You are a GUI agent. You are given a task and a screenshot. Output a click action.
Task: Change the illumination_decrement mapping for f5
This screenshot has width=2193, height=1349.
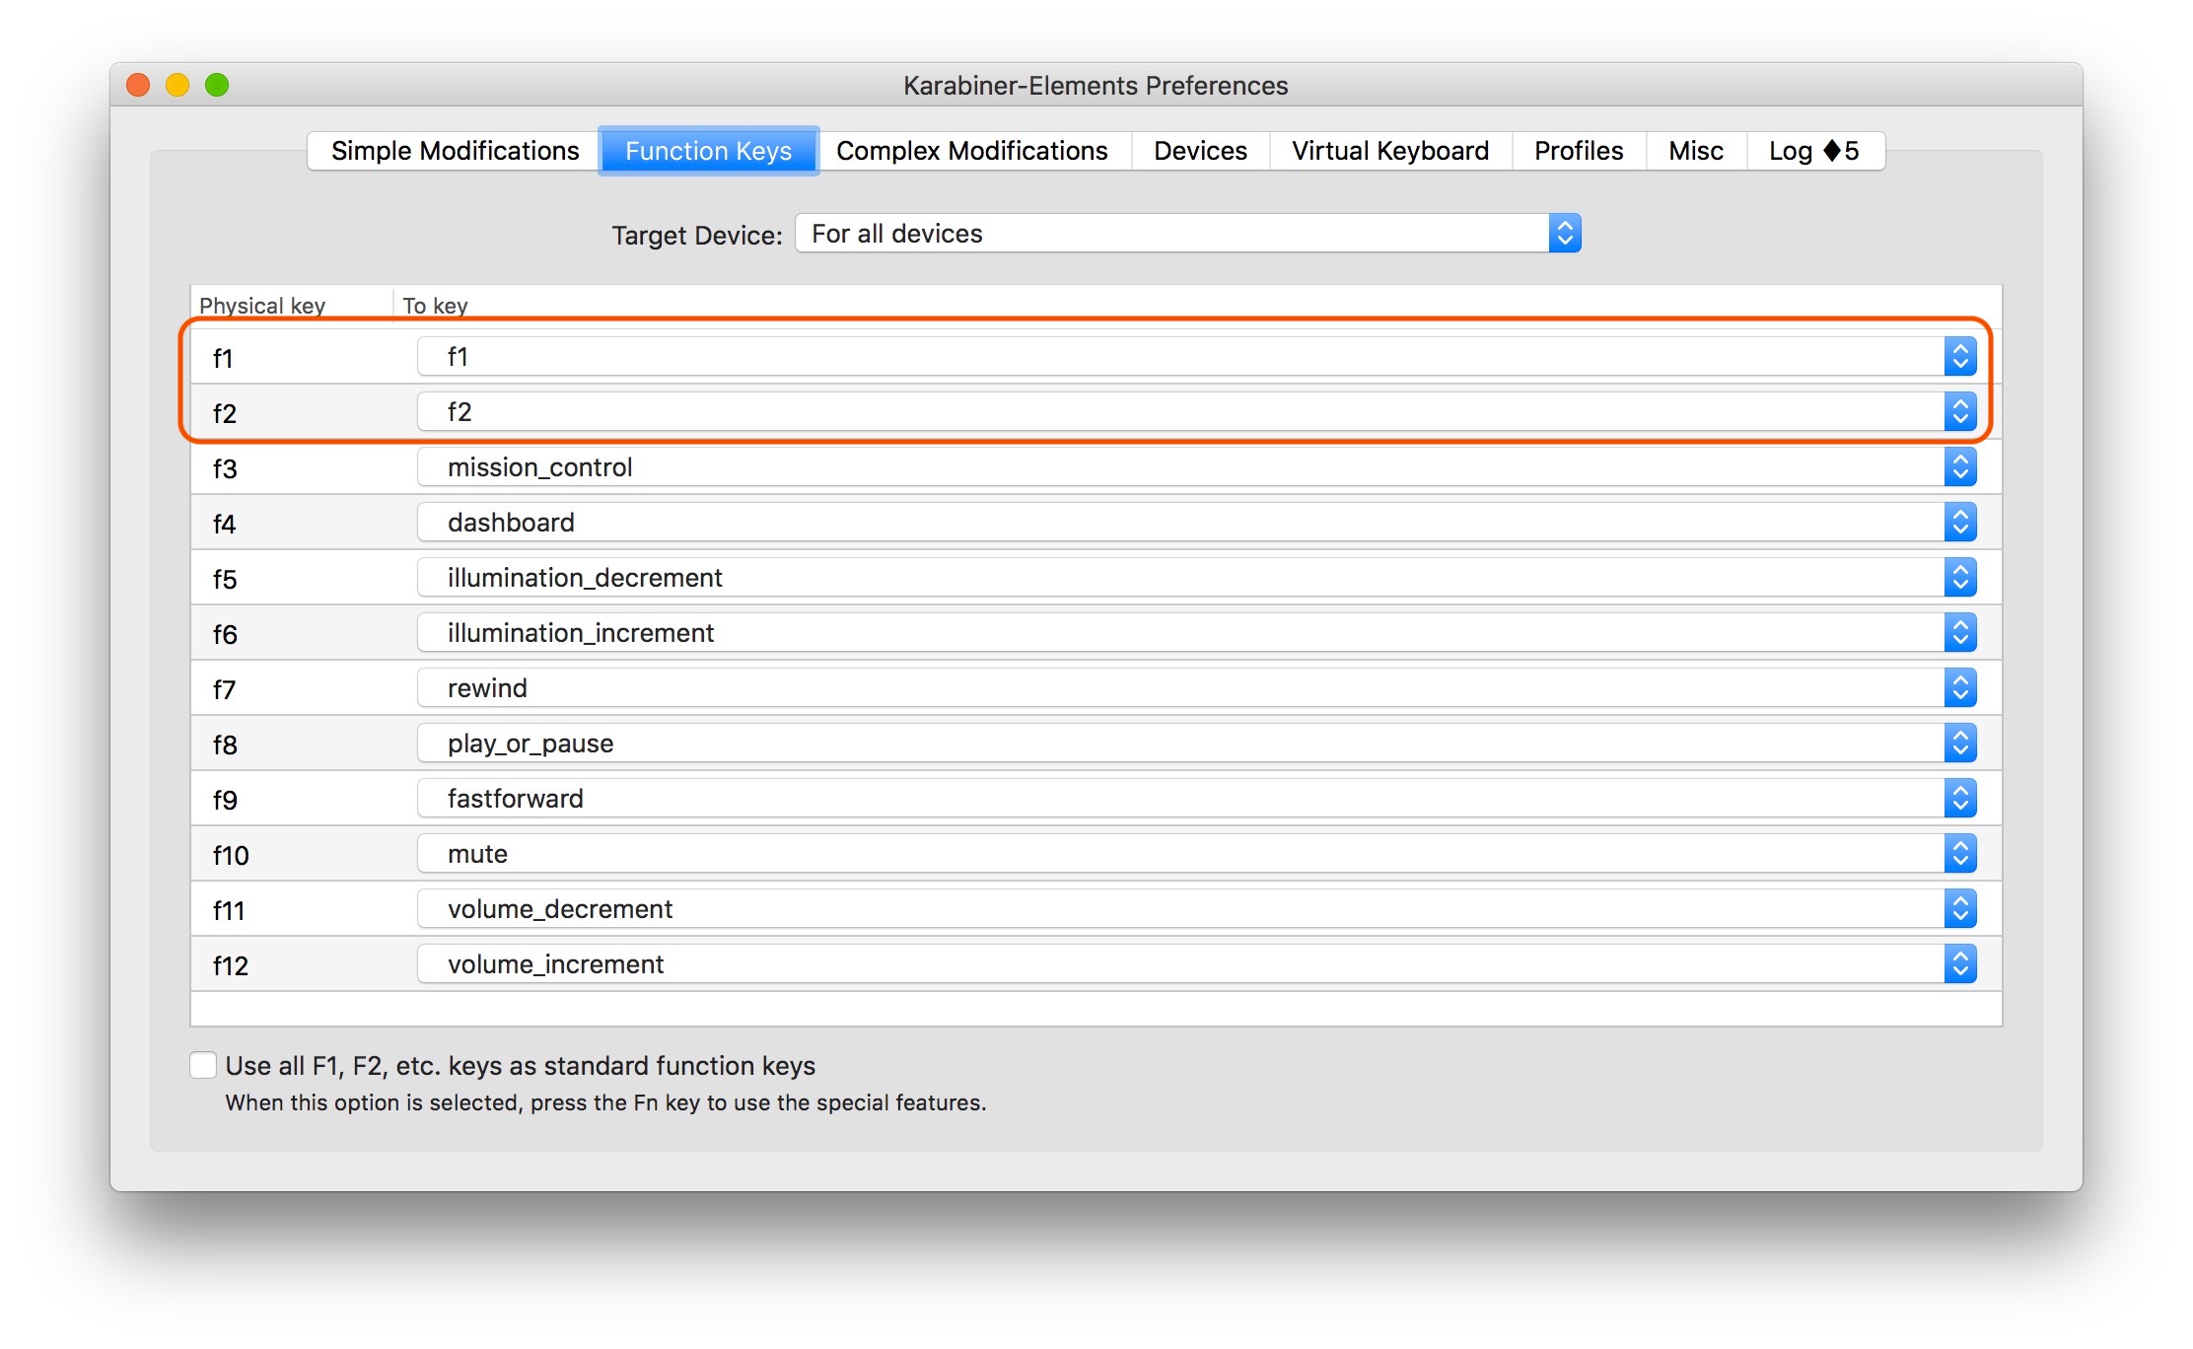(x=1197, y=577)
